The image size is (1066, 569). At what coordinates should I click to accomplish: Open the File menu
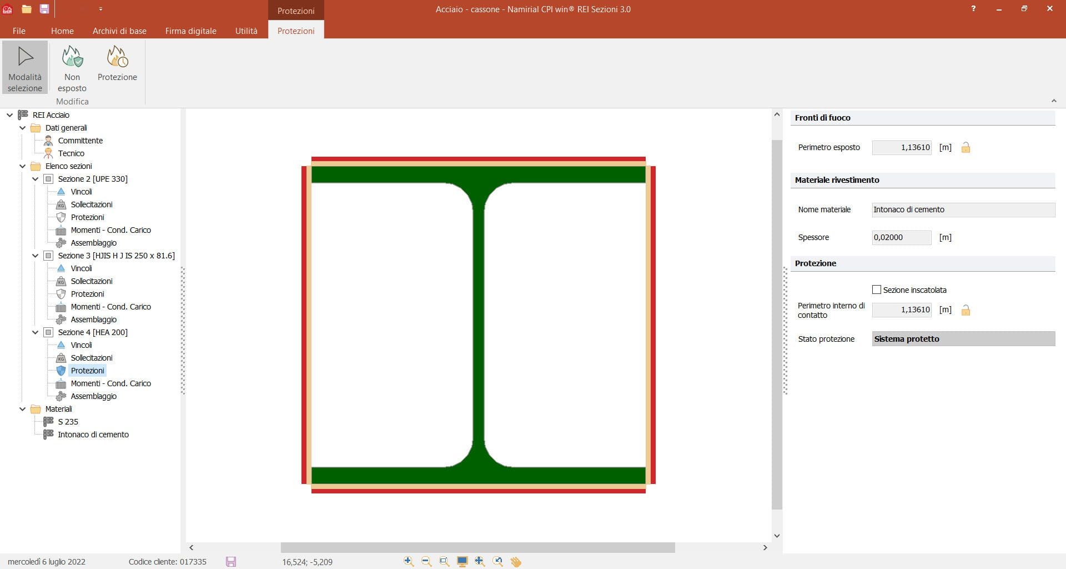tap(19, 31)
